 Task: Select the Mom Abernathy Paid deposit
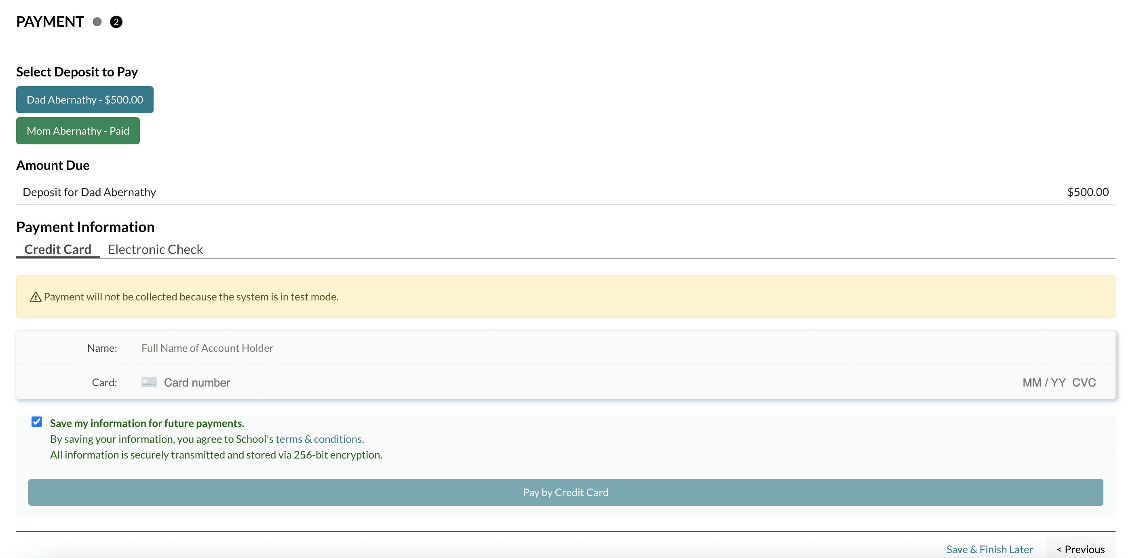78,131
